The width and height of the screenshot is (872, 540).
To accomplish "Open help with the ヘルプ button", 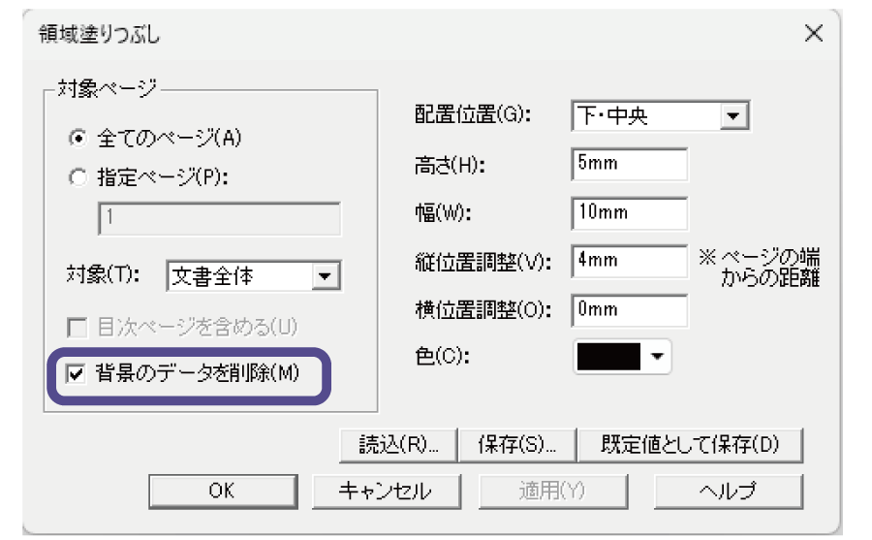I will pos(727,491).
